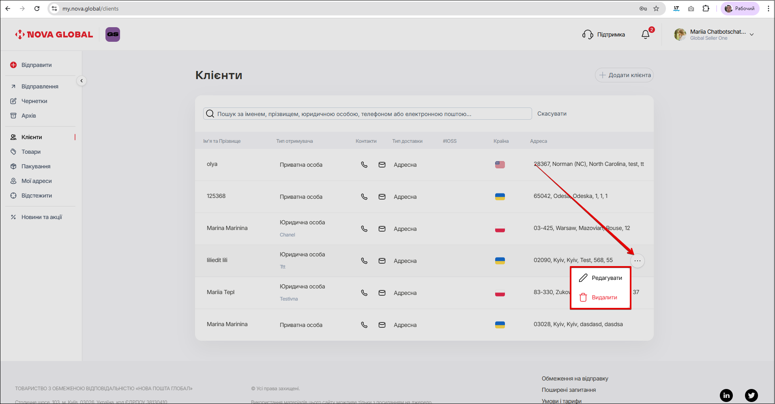Open the LinkedIn social link

(x=726, y=395)
